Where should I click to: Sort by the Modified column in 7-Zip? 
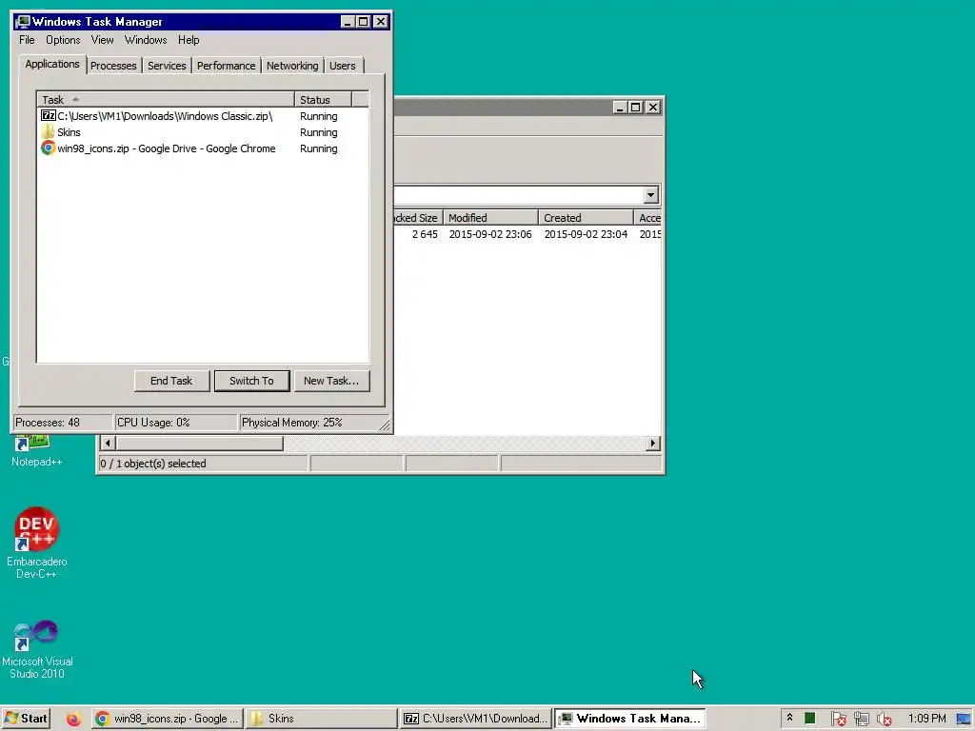coord(490,218)
